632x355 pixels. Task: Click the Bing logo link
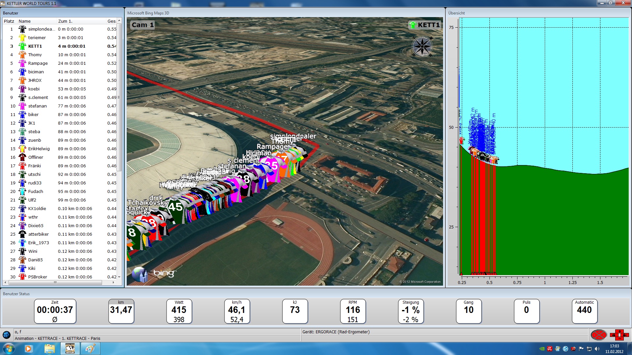165,273
